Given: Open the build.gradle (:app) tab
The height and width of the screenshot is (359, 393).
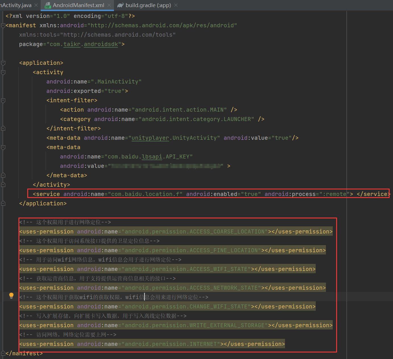Looking at the screenshot, I should tap(148, 5).
